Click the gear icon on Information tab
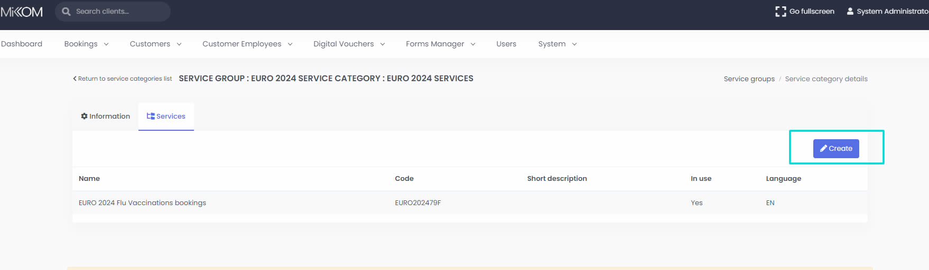 click(x=84, y=116)
